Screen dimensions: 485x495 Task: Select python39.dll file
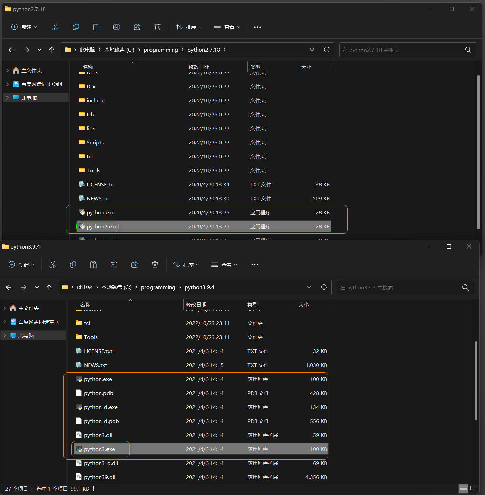tap(201, 477)
